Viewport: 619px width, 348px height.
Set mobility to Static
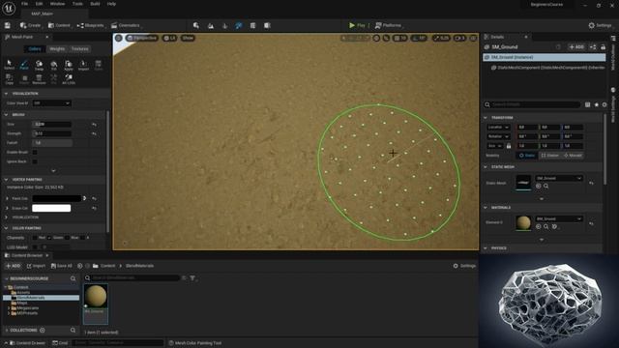click(x=526, y=156)
